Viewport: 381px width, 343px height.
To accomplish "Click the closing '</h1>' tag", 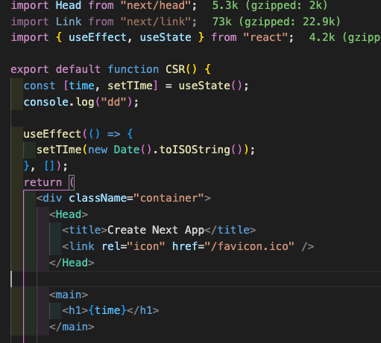I will [143, 311].
